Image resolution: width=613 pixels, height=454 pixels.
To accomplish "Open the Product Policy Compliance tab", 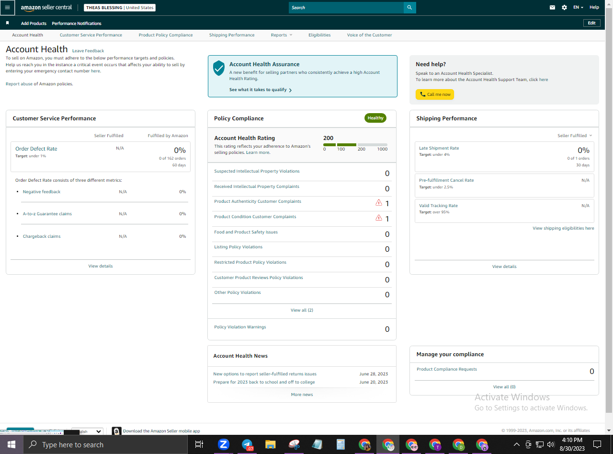I will click(166, 35).
